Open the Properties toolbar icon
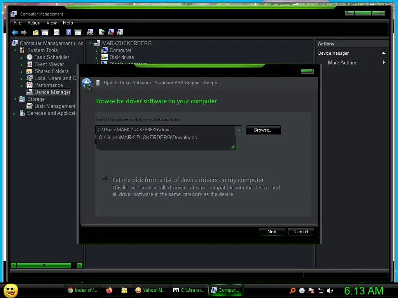Screen dimensions: 398x298 56,32
